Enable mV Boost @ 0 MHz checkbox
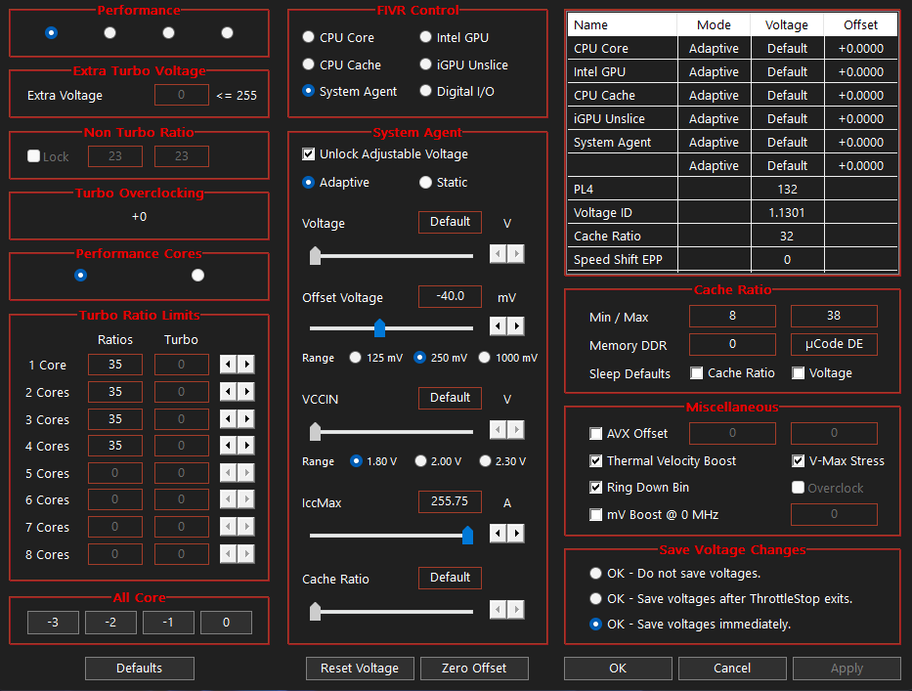The image size is (912, 691). (595, 514)
